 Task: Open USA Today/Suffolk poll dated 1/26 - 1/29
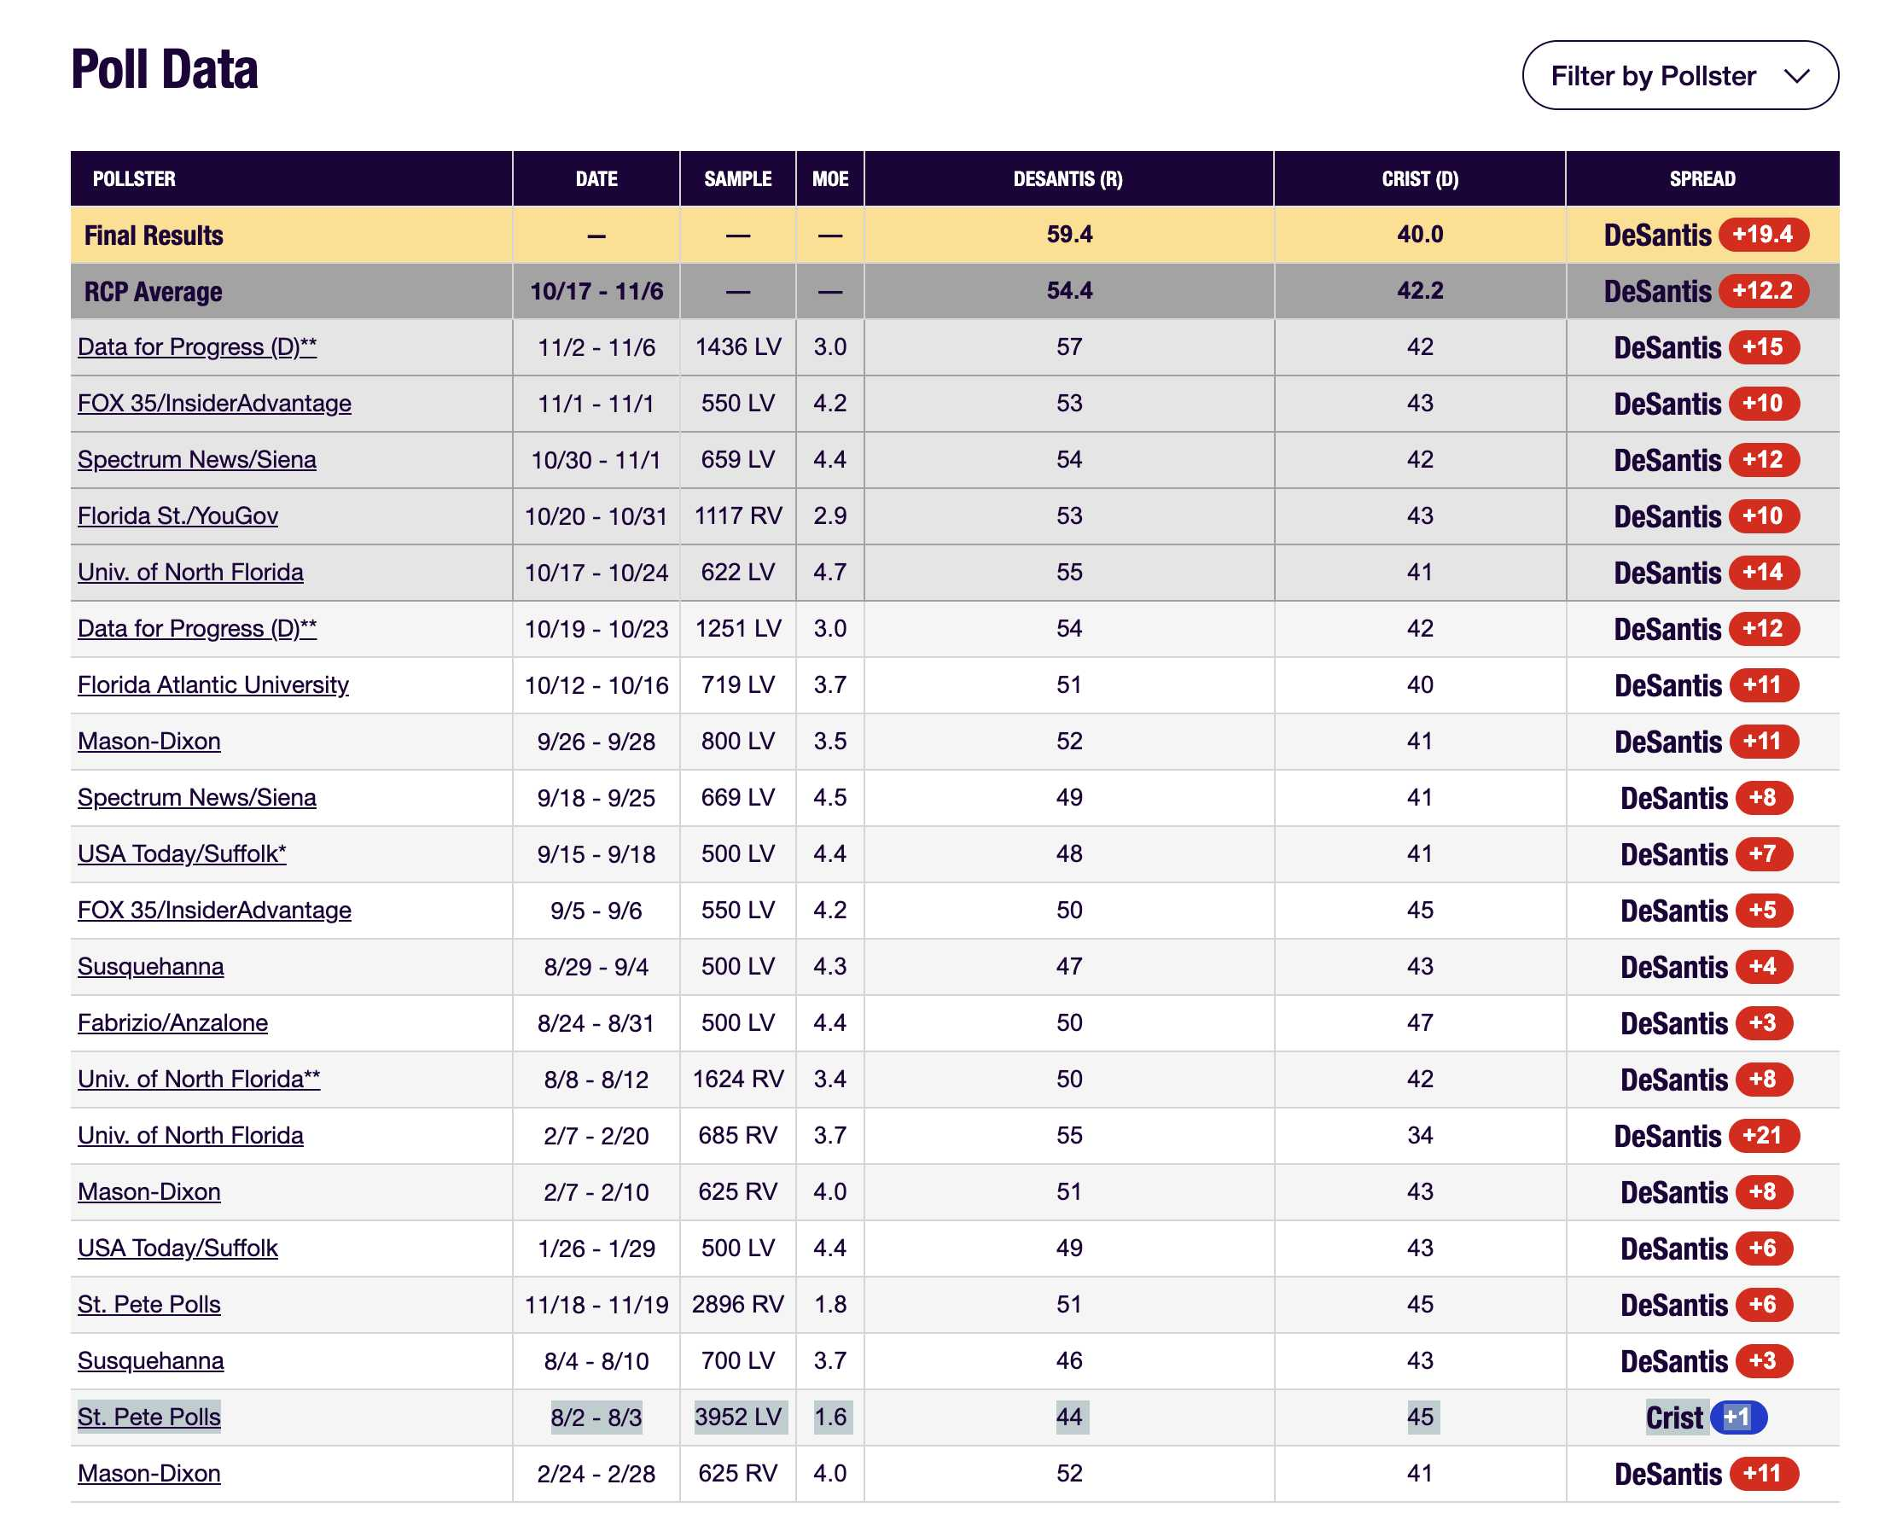(x=177, y=1249)
